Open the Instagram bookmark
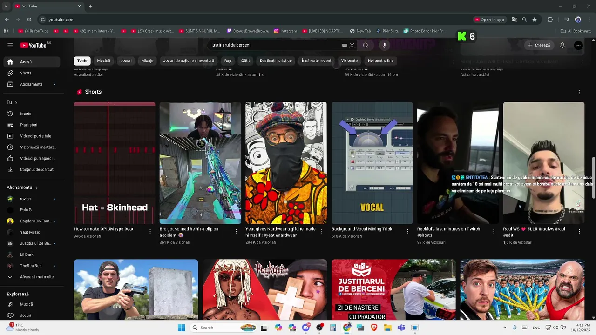Image resolution: width=596 pixels, height=335 pixels. pyautogui.click(x=285, y=31)
